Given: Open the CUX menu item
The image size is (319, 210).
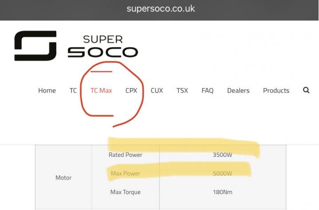Looking at the screenshot, I should pyautogui.click(x=157, y=90).
